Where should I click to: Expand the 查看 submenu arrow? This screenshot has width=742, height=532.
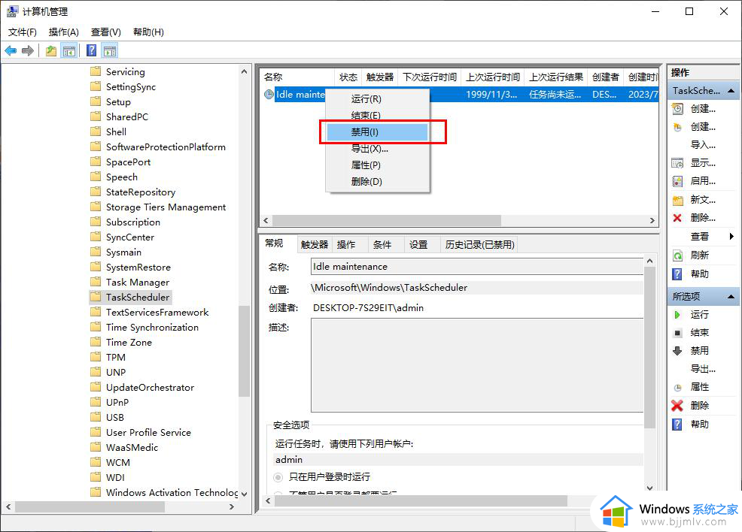coord(731,236)
